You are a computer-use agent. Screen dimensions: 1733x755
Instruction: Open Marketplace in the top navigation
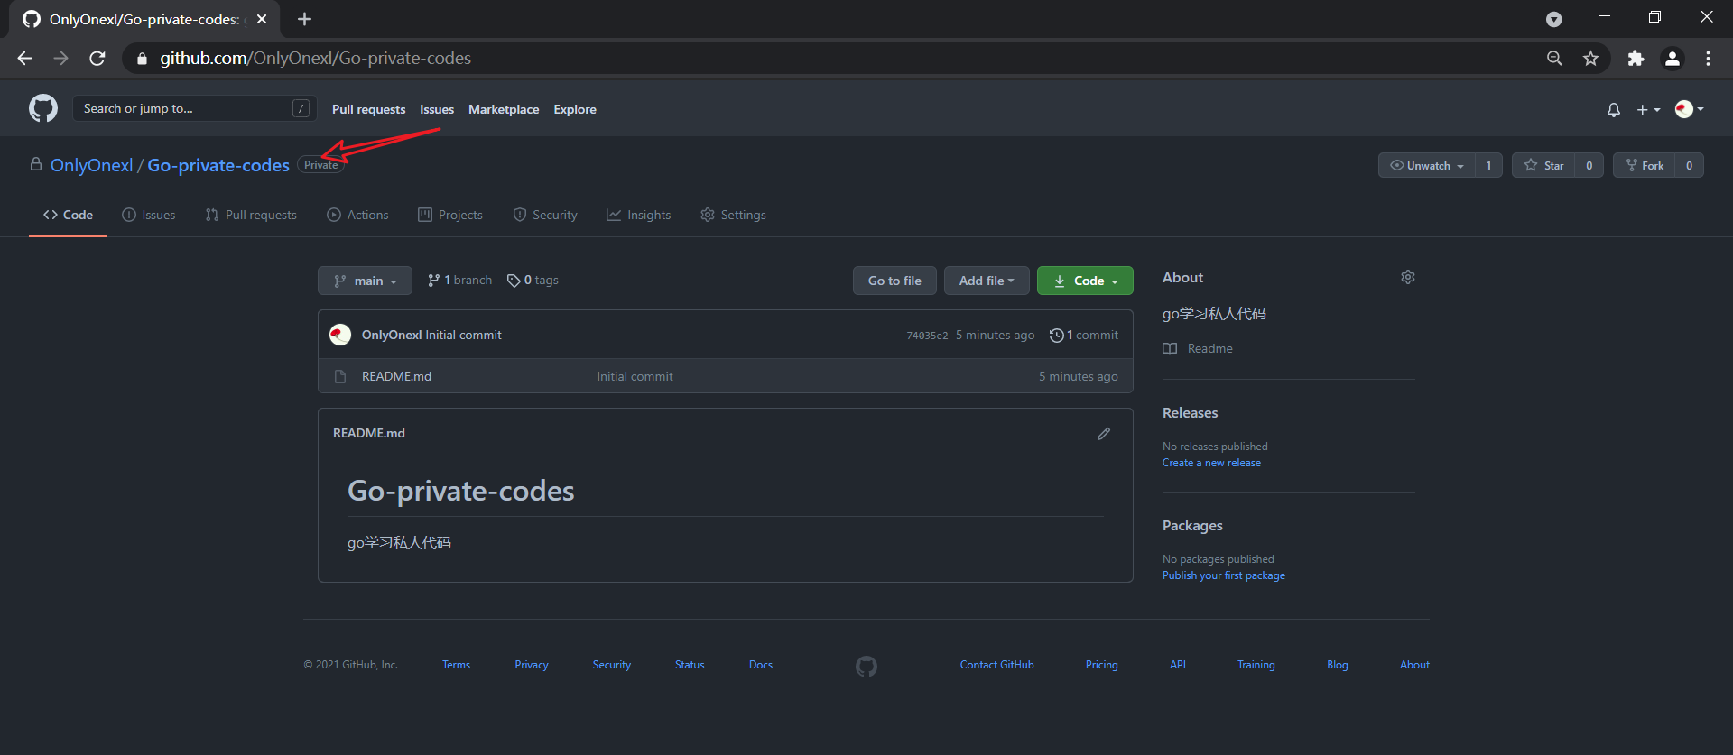(x=504, y=109)
